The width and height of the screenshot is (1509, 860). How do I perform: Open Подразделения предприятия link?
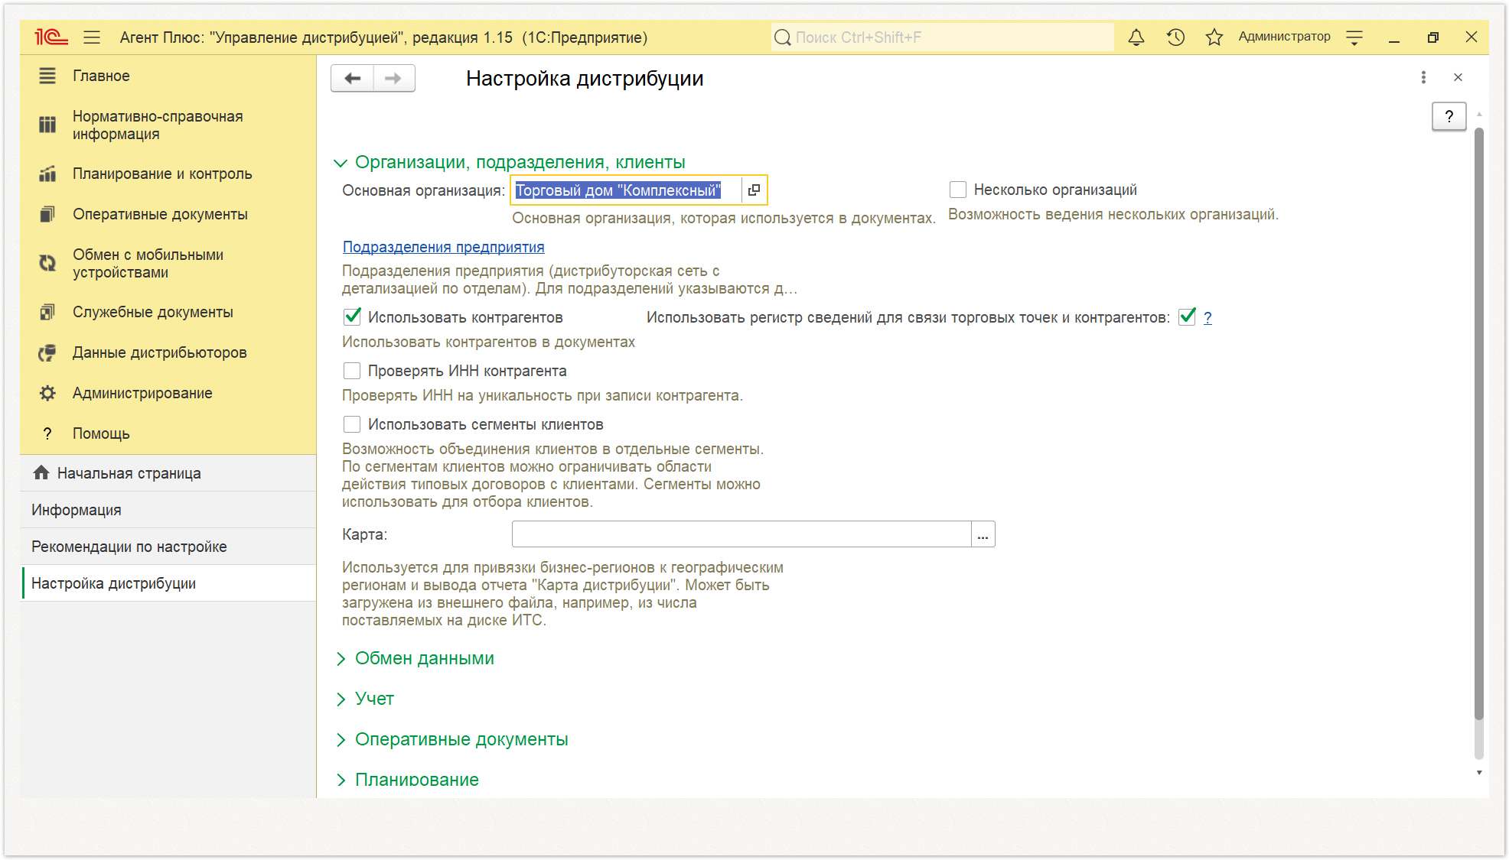[x=444, y=247]
